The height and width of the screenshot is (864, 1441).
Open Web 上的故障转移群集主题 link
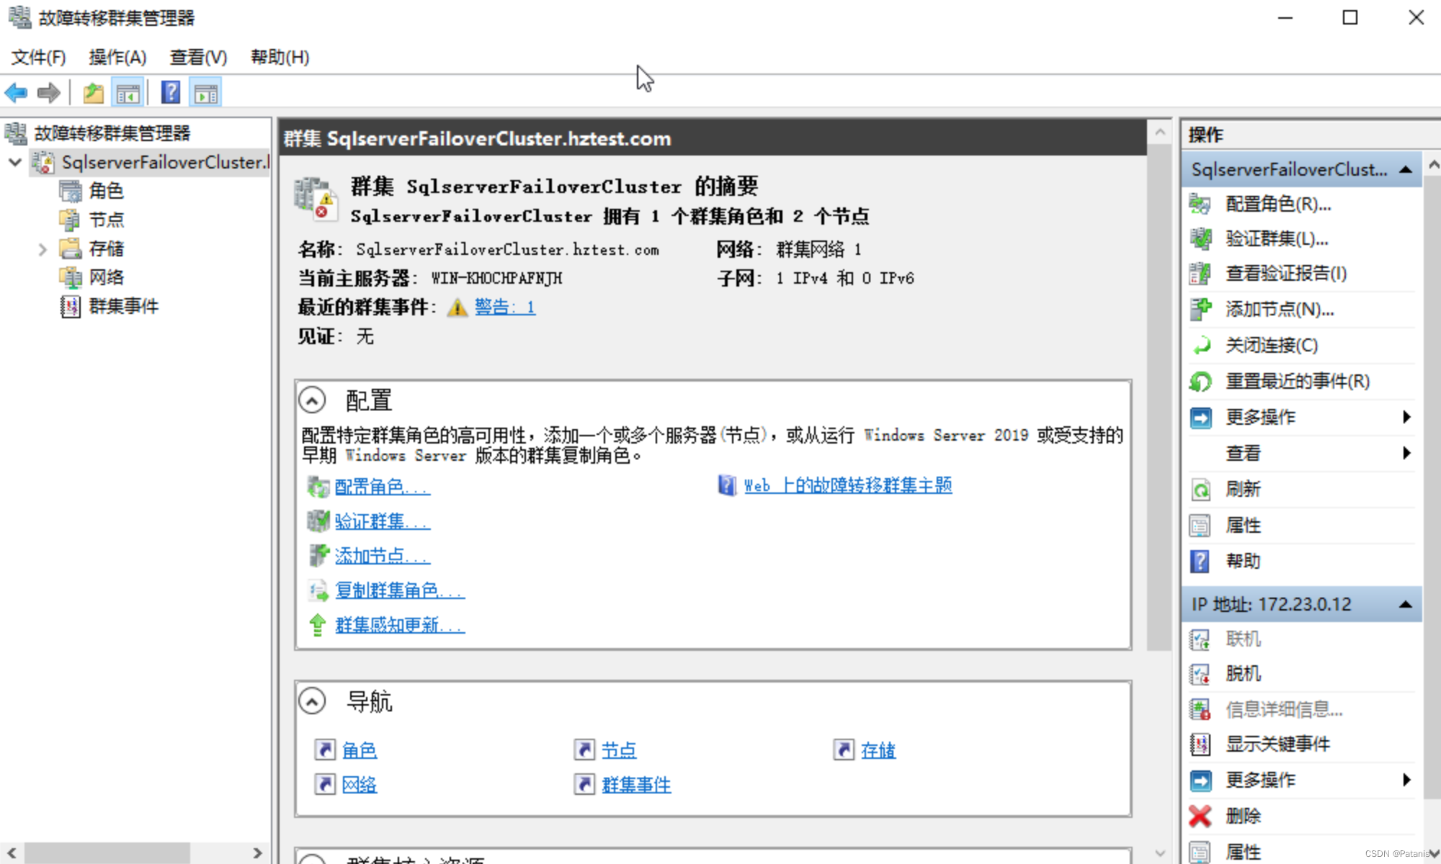(x=848, y=485)
